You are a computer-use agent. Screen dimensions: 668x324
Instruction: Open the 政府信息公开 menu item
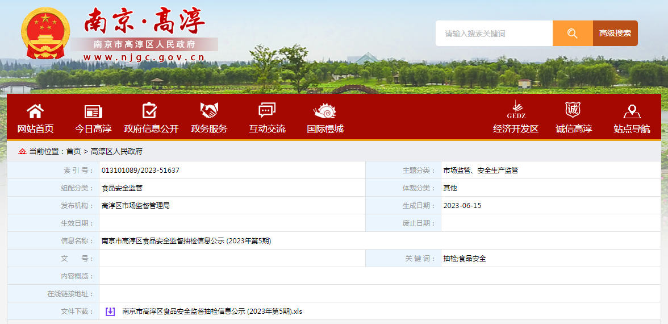tap(151, 128)
